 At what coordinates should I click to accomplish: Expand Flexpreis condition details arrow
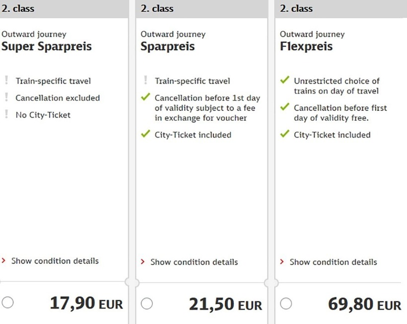tap(282, 262)
